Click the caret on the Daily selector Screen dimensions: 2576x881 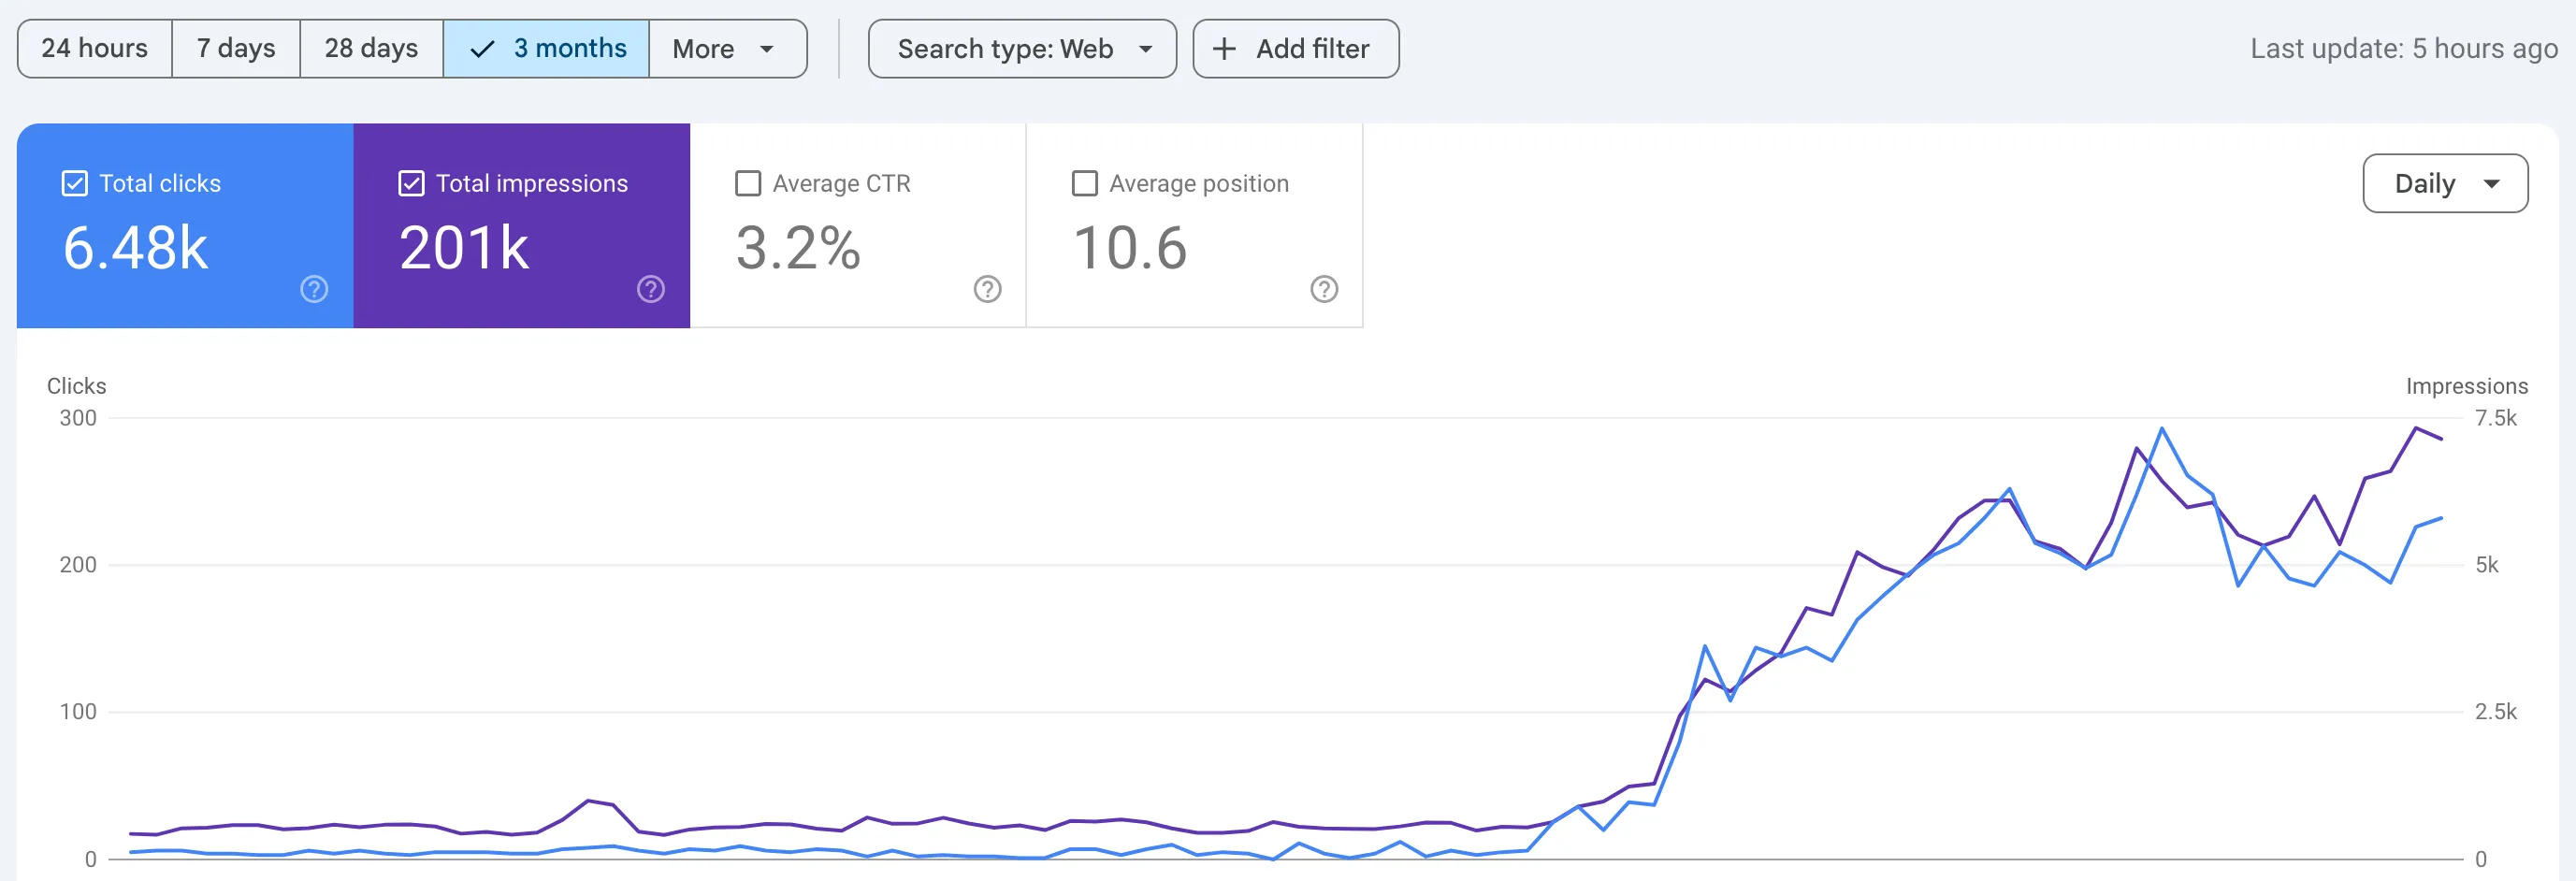tap(2493, 183)
